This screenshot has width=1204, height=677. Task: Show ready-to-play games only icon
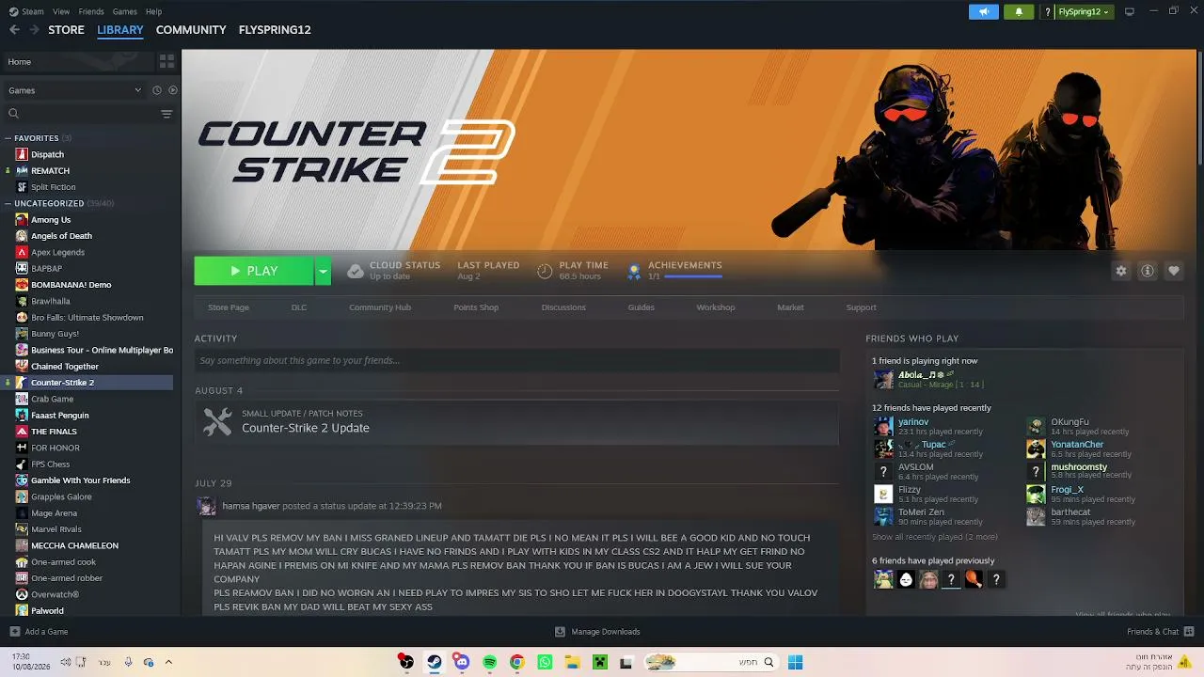[x=172, y=90]
